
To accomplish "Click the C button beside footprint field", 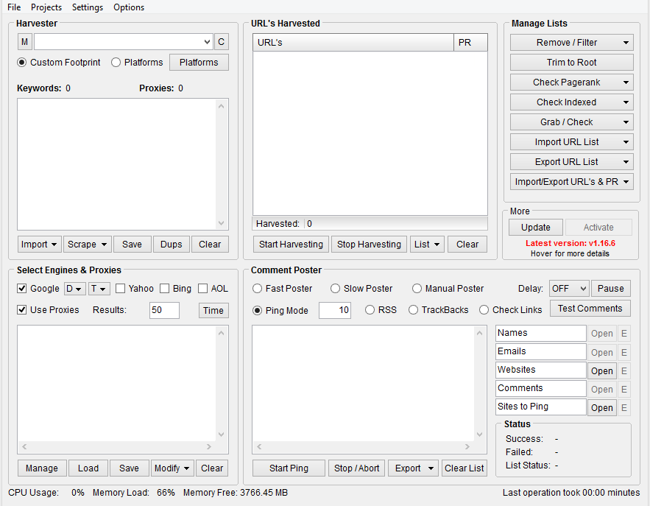I will pyautogui.click(x=221, y=42).
